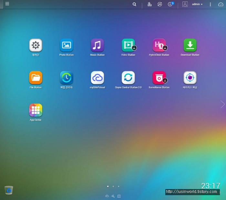Open the more options three-dot menu
This screenshot has height=200, width=226.
pos(210,4)
